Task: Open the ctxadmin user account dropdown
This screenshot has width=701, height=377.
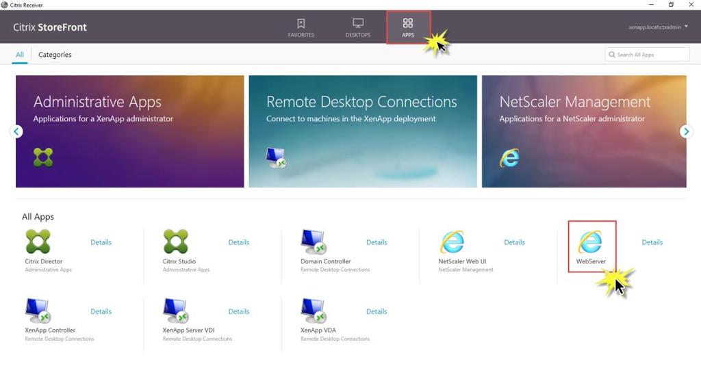Action: 658,27
